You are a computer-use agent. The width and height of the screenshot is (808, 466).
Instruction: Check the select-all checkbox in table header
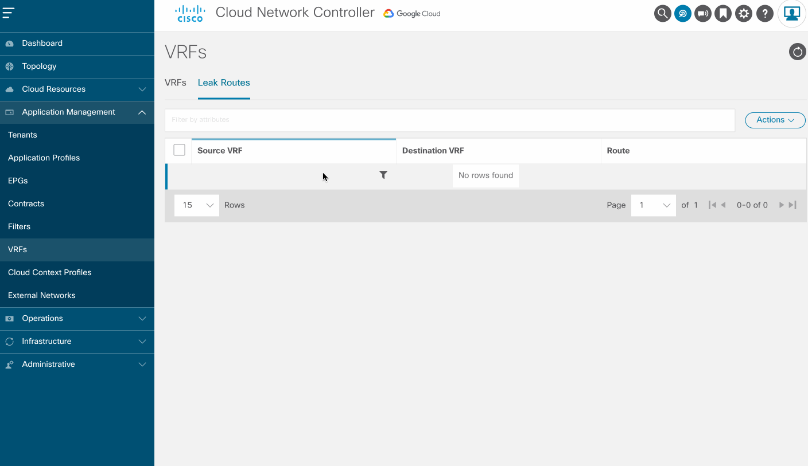point(179,150)
